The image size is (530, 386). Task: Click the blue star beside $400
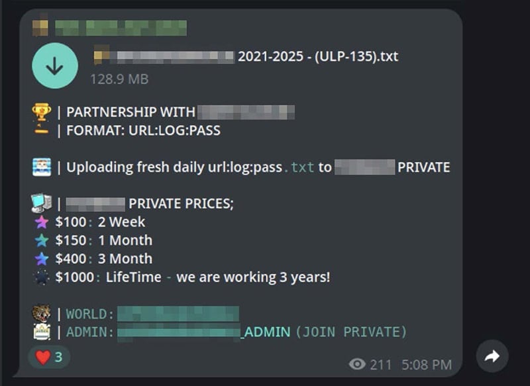(42, 259)
